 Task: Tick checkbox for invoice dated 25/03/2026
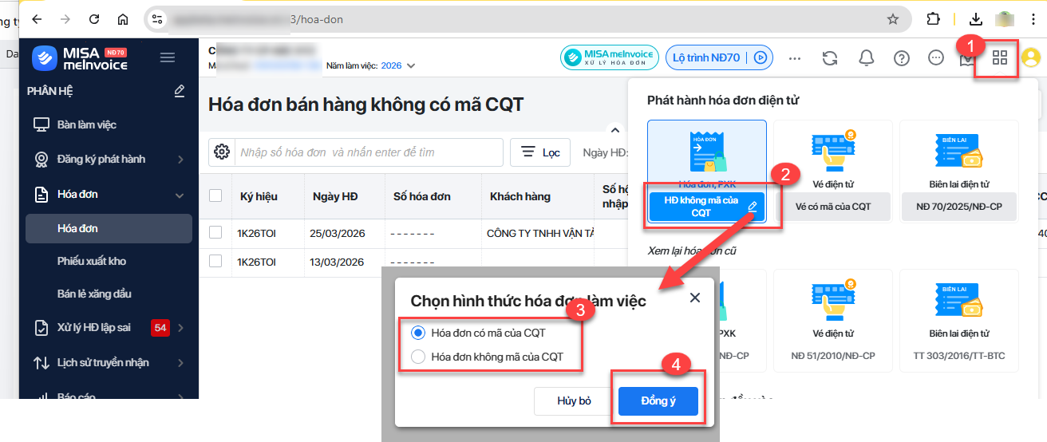pyautogui.click(x=215, y=232)
